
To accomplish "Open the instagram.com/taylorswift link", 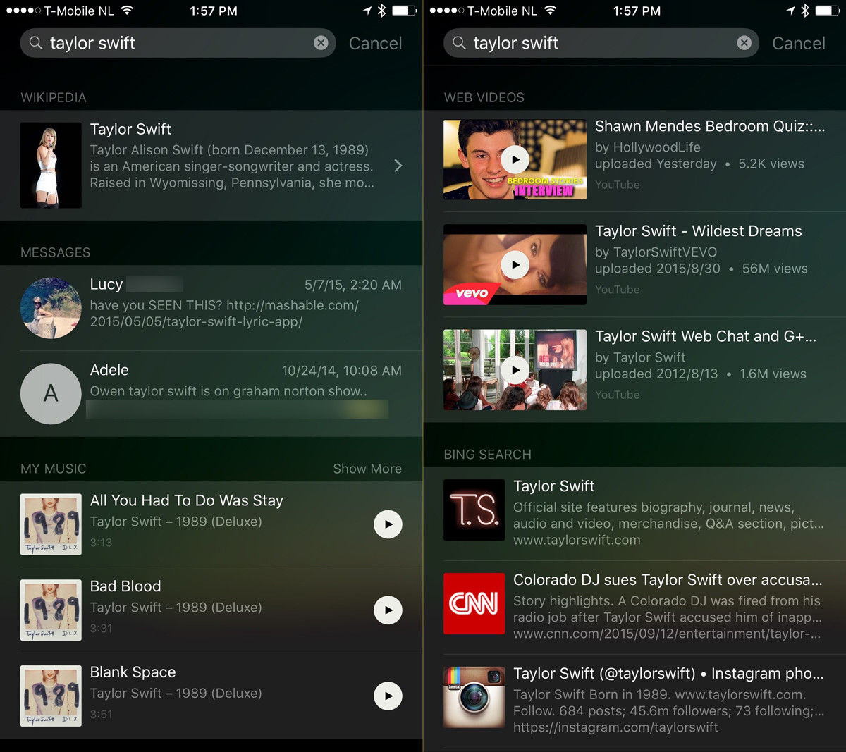I will [615, 727].
